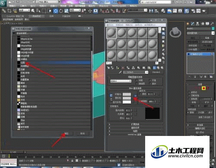This screenshot has width=216, height=168.
Task: Click the Standard material type button
Action: pyautogui.click(x=156, y=72)
